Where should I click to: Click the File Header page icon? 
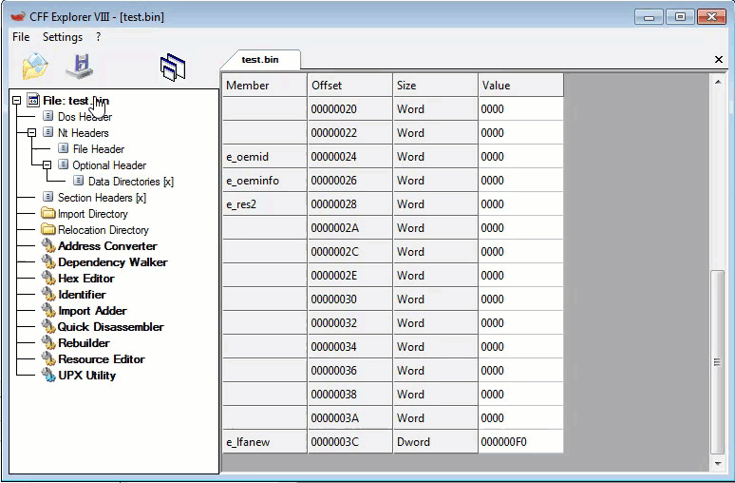click(64, 148)
